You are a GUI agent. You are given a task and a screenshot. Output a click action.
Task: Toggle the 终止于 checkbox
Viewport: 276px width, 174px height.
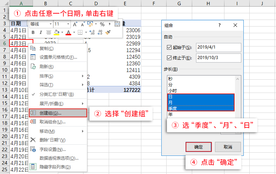(169, 58)
